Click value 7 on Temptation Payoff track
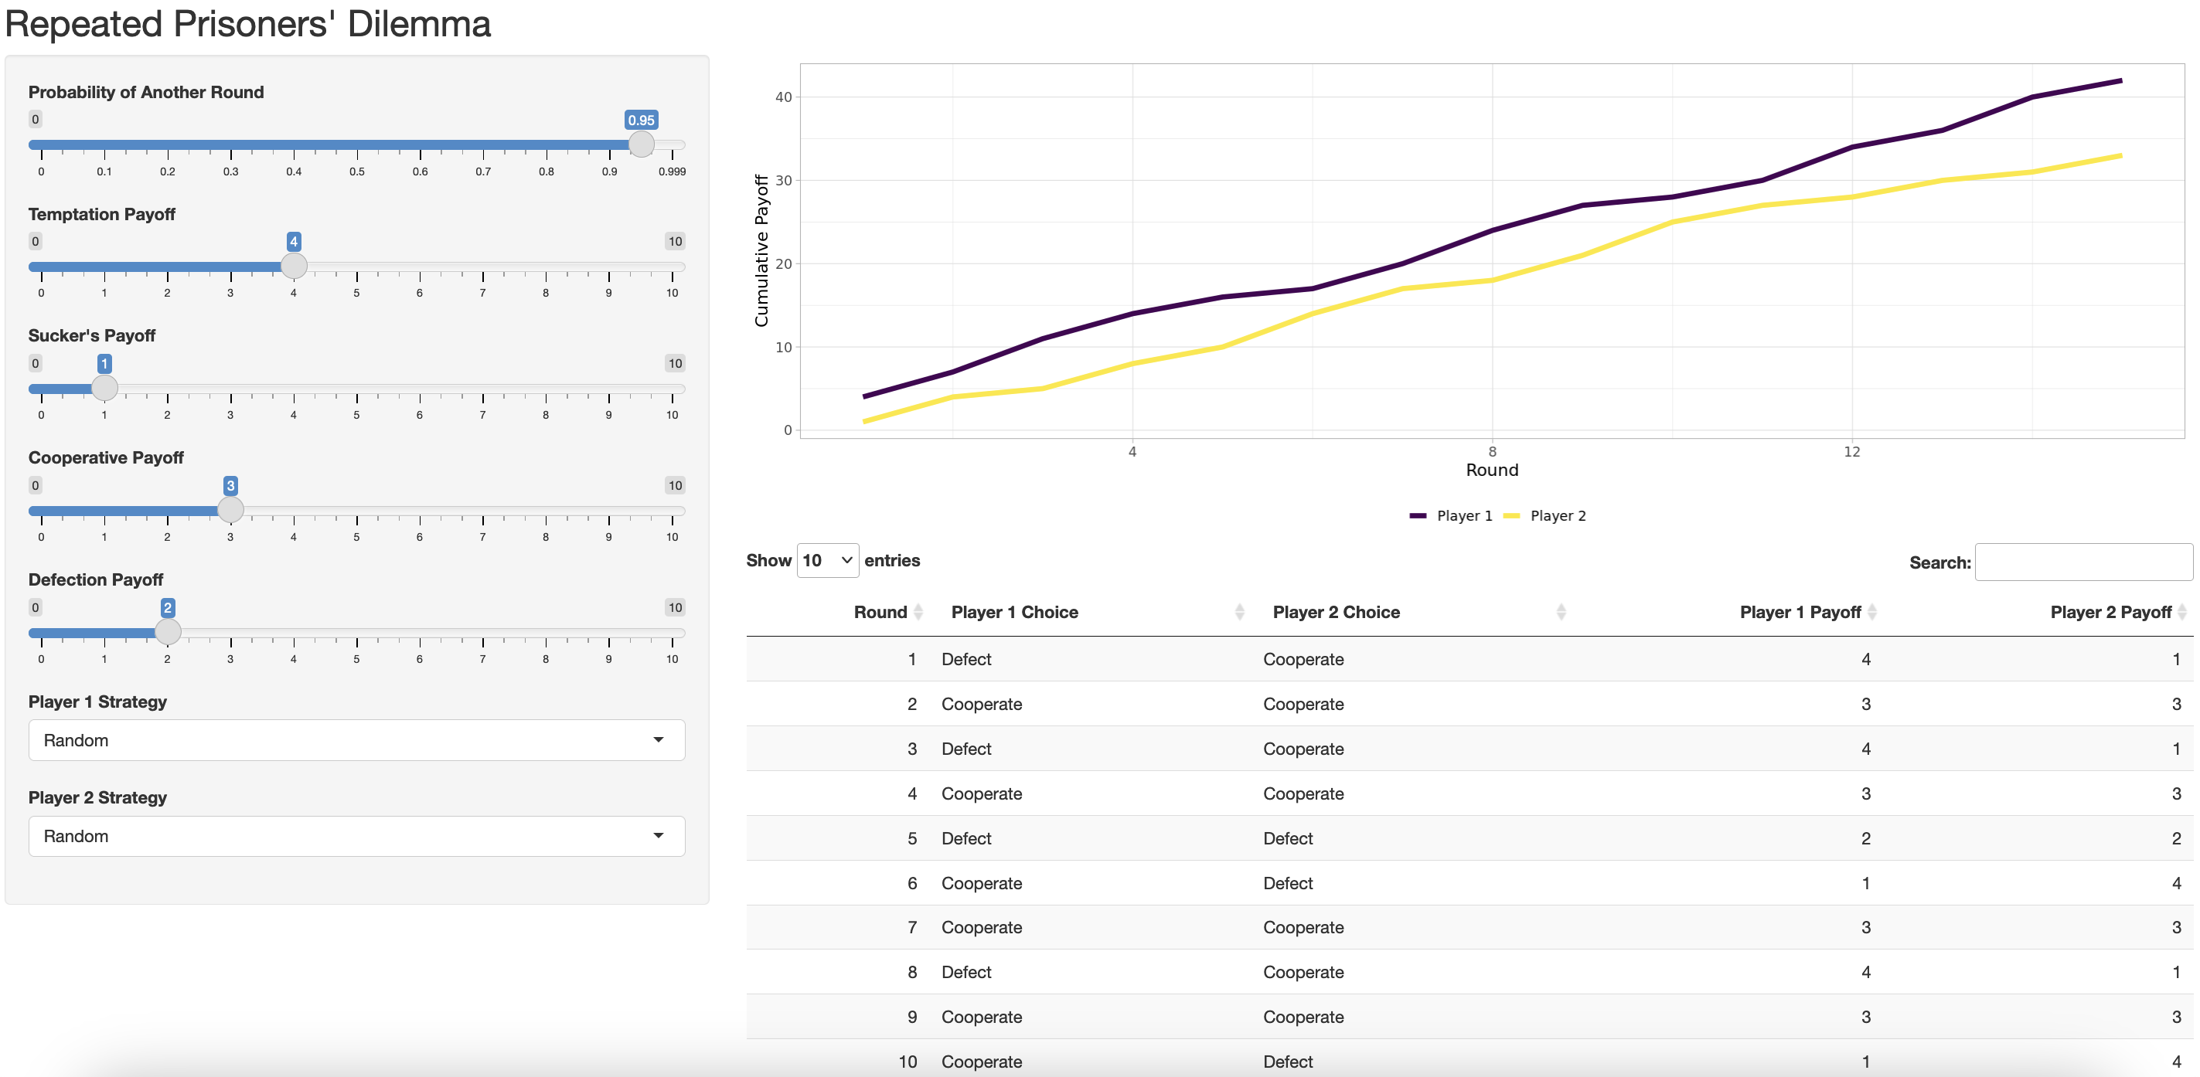 (x=482, y=267)
